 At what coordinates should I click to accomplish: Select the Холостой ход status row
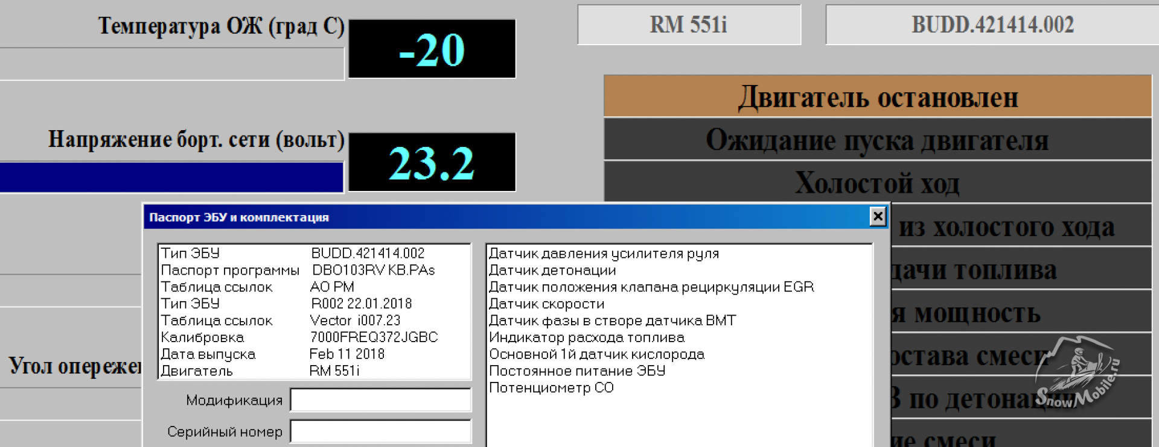pyautogui.click(x=878, y=181)
